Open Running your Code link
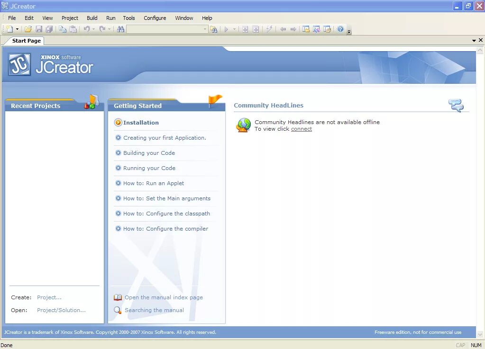The width and height of the screenshot is (485, 349). tap(149, 168)
